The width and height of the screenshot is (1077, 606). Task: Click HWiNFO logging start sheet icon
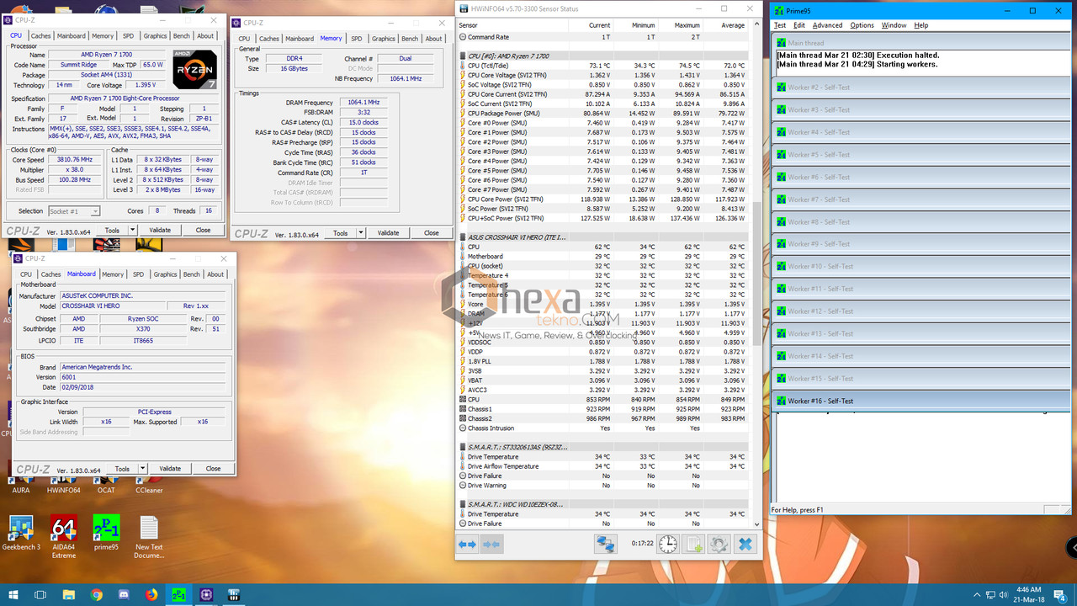693,544
